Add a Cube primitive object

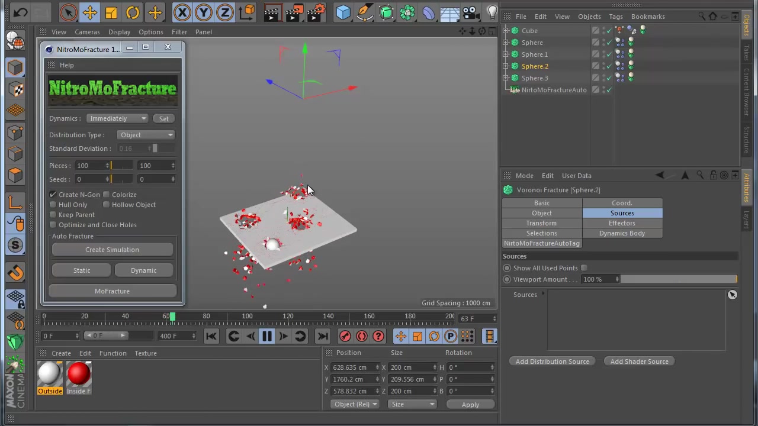click(x=343, y=12)
